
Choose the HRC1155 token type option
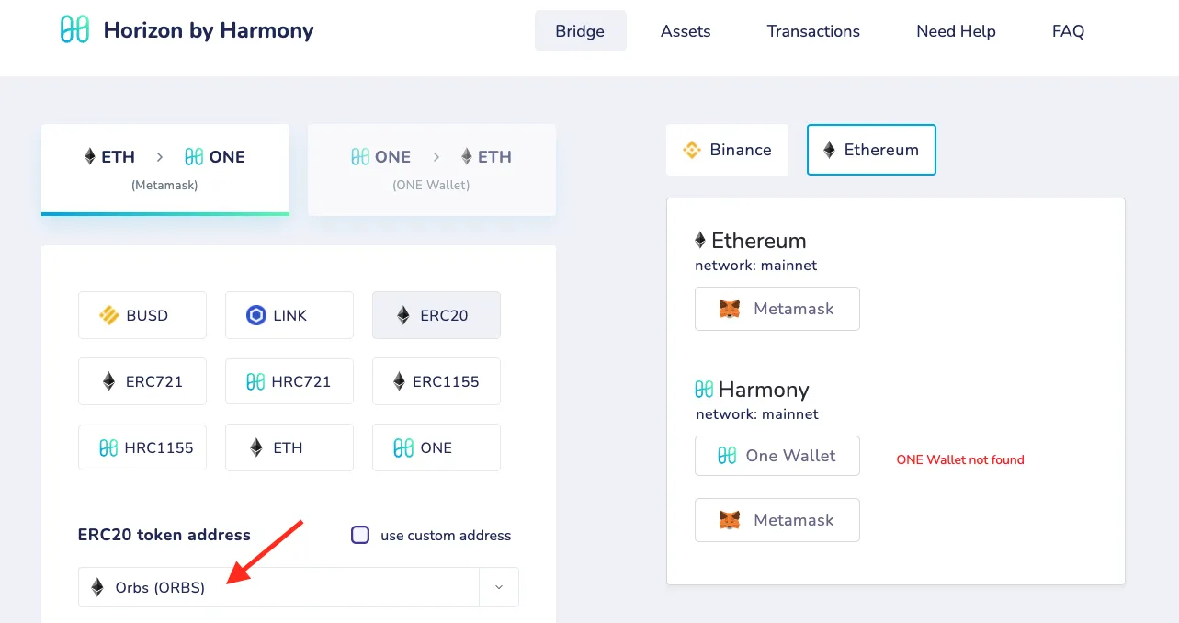[x=142, y=447]
